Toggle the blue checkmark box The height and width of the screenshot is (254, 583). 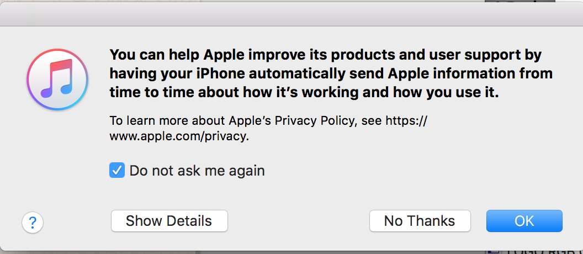117,171
